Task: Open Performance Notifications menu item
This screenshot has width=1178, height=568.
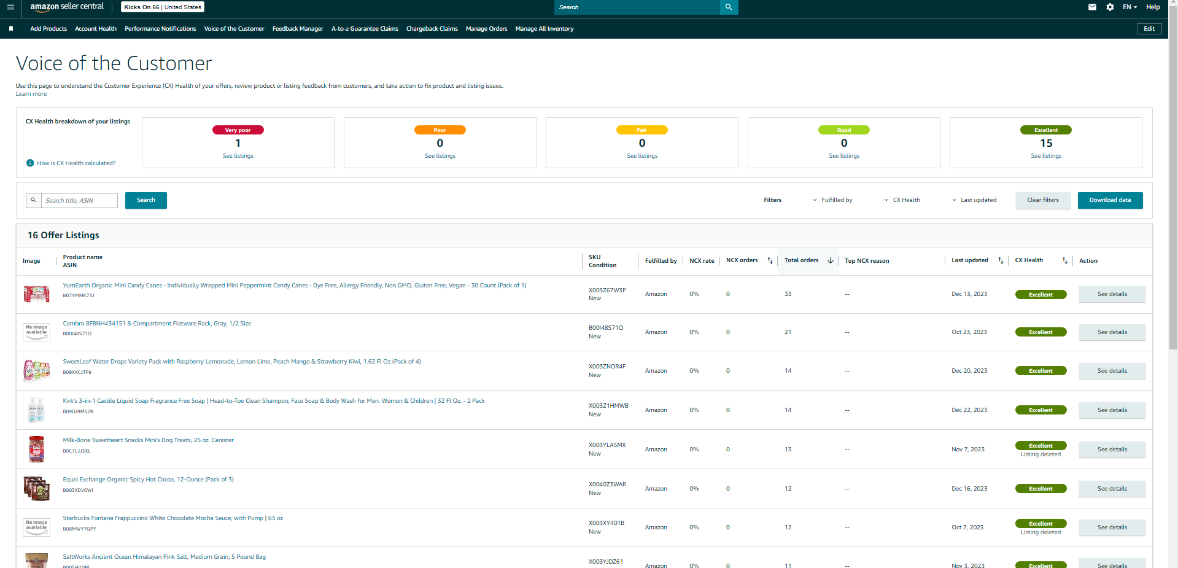Action: (160, 29)
